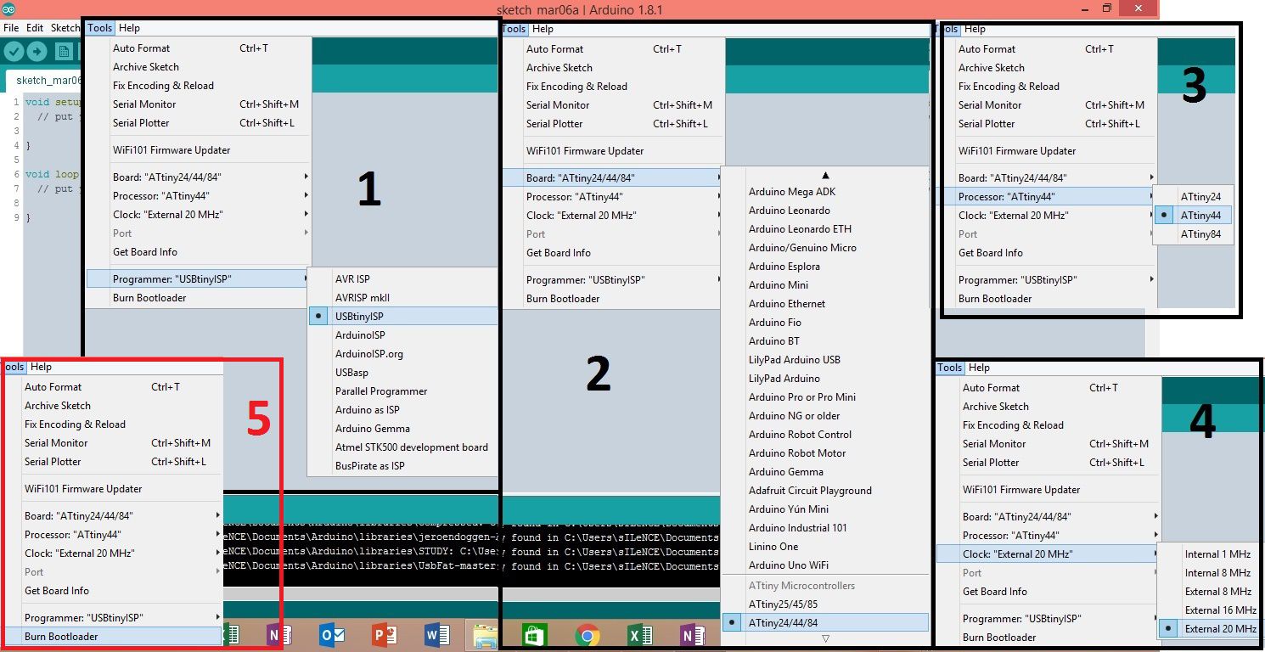Open Tools menu next to Sketch
1265x652 pixels.
[99, 28]
